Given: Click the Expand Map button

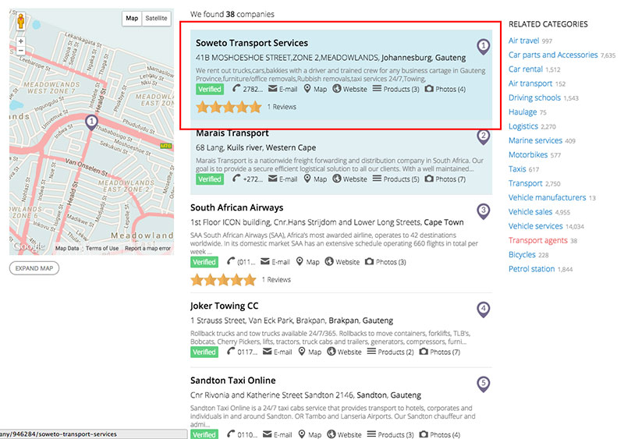Looking at the screenshot, I should (x=34, y=268).
